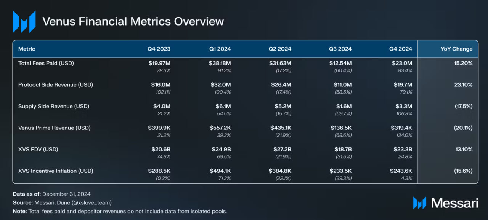Select the "XVS FDV (USD)" row label
Viewport: 488px width, 220px height.
click(x=38, y=149)
